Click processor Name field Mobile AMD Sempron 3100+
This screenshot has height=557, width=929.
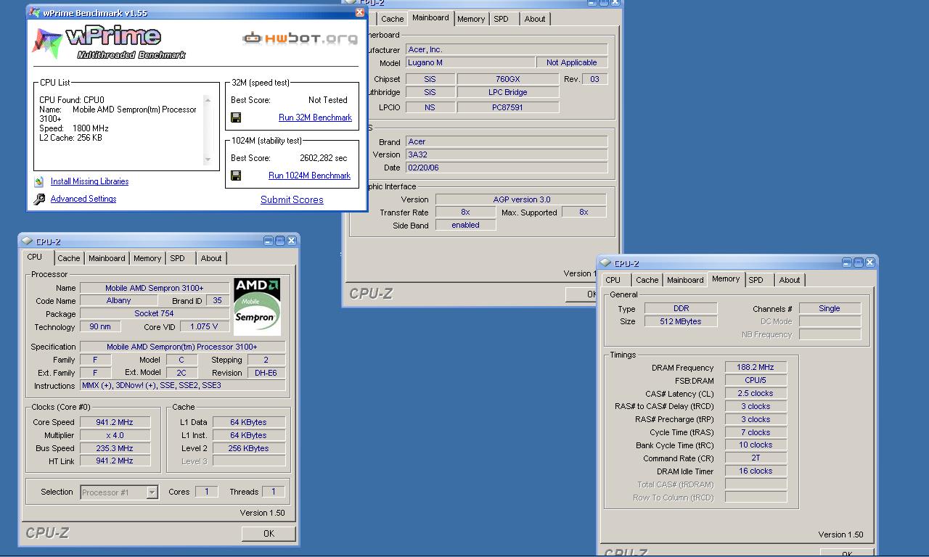pyautogui.click(x=155, y=288)
